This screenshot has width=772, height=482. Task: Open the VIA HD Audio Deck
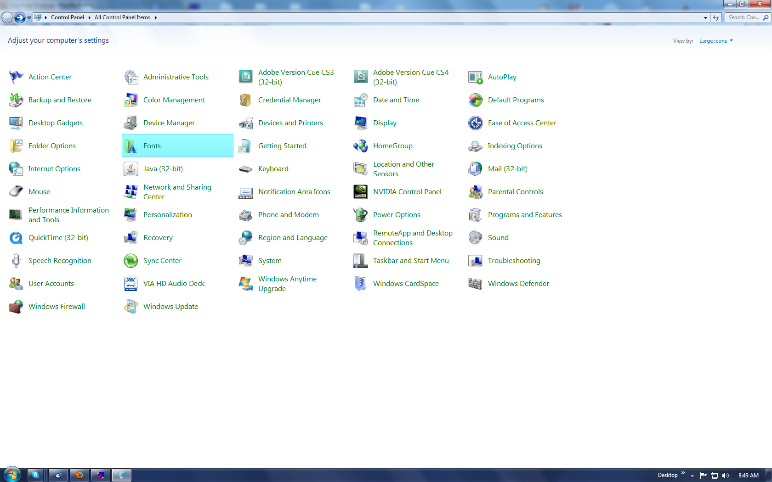tap(174, 283)
